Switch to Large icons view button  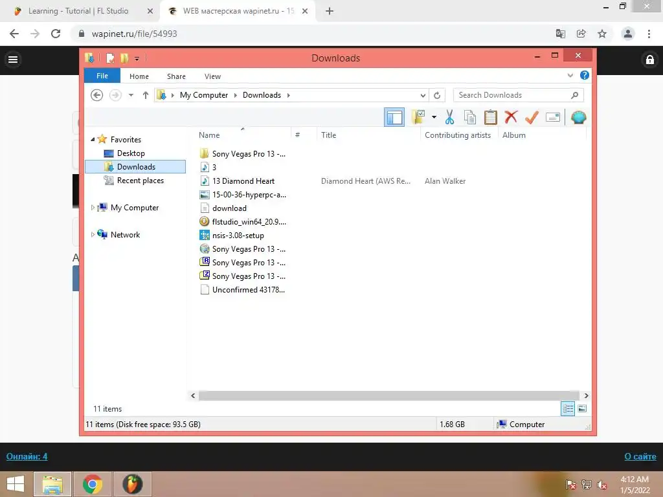pos(582,408)
